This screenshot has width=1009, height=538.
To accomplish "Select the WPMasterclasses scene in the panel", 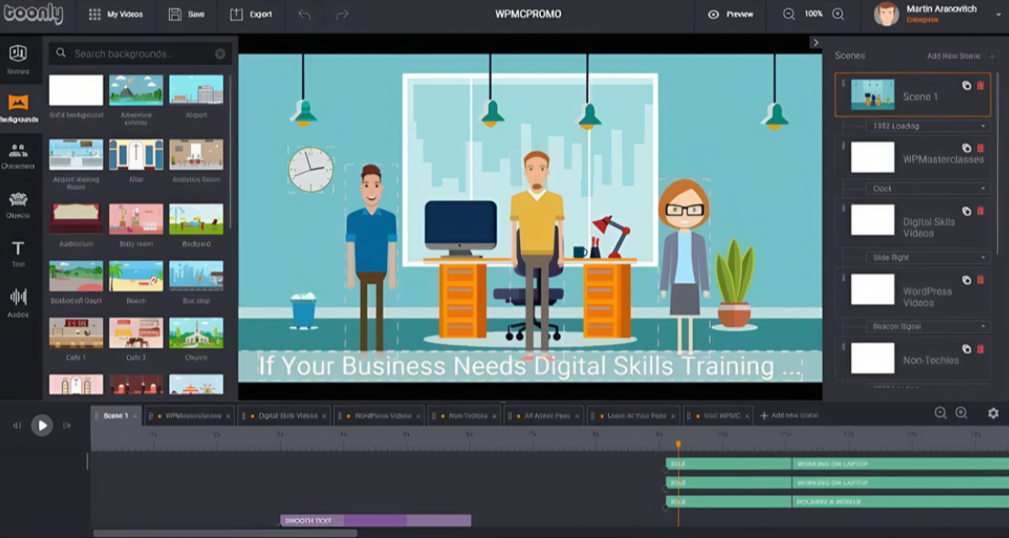I will pyautogui.click(x=914, y=157).
